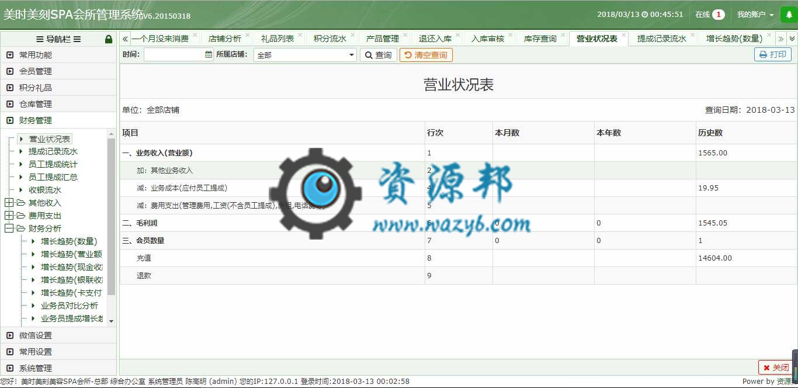Click the 查询 search button
The image size is (798, 388).
[379, 55]
